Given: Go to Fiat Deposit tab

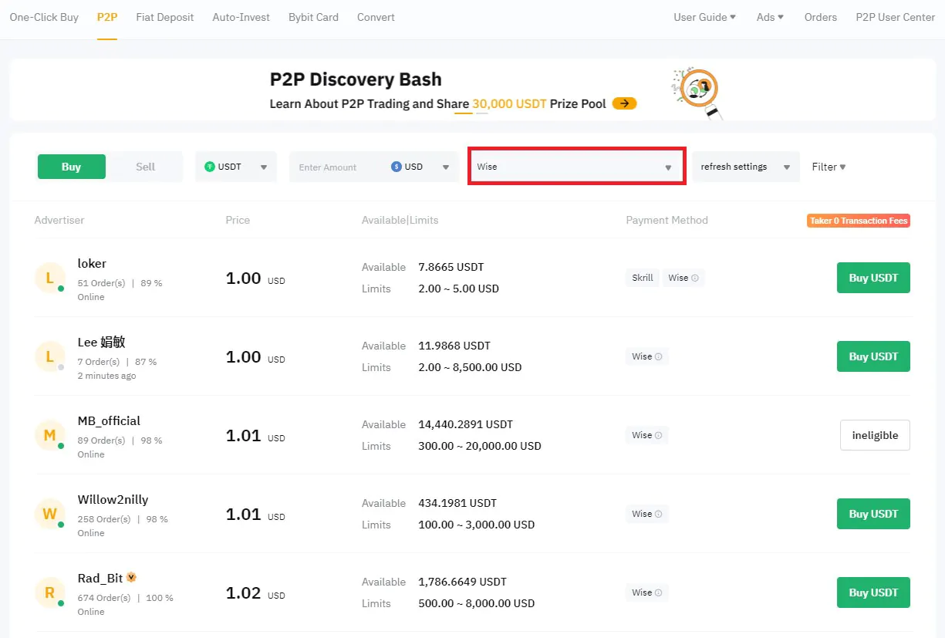Looking at the screenshot, I should [x=164, y=17].
